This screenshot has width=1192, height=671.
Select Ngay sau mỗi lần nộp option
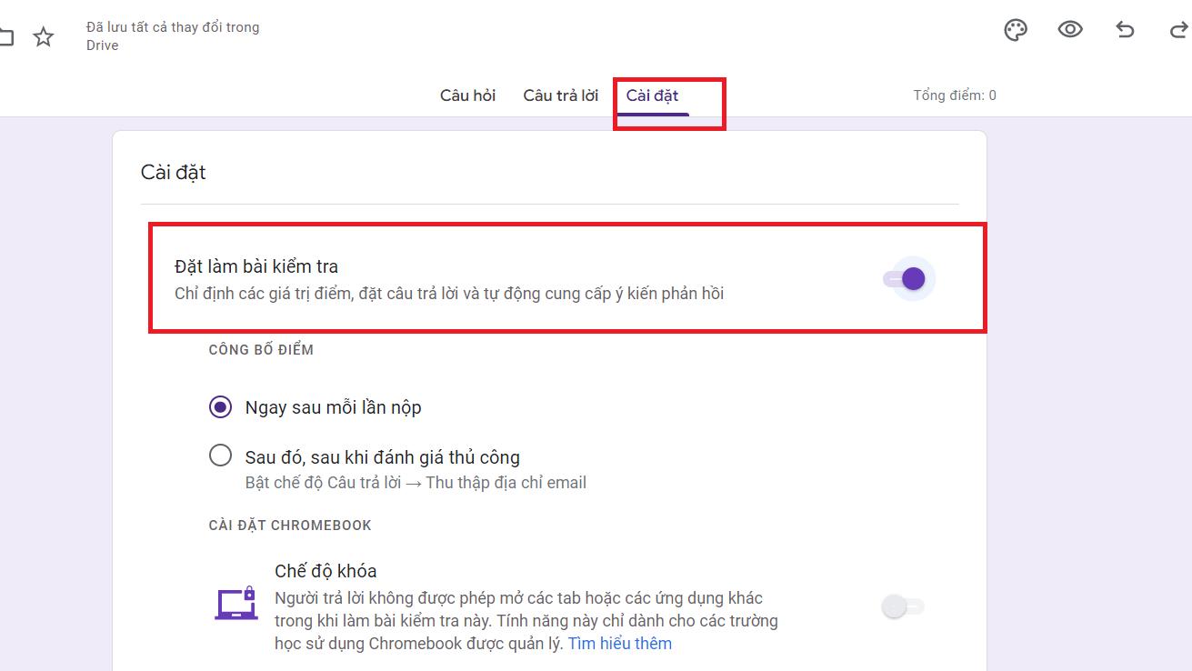(220, 407)
